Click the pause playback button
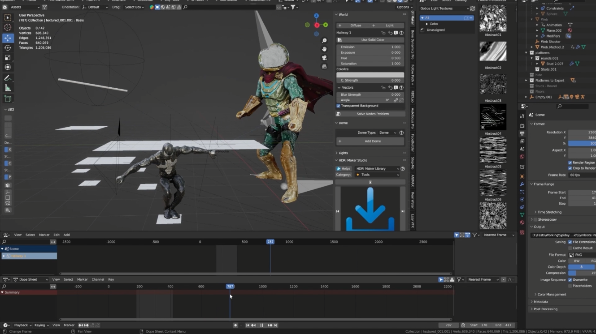The height and width of the screenshot is (334, 596). click(261, 325)
